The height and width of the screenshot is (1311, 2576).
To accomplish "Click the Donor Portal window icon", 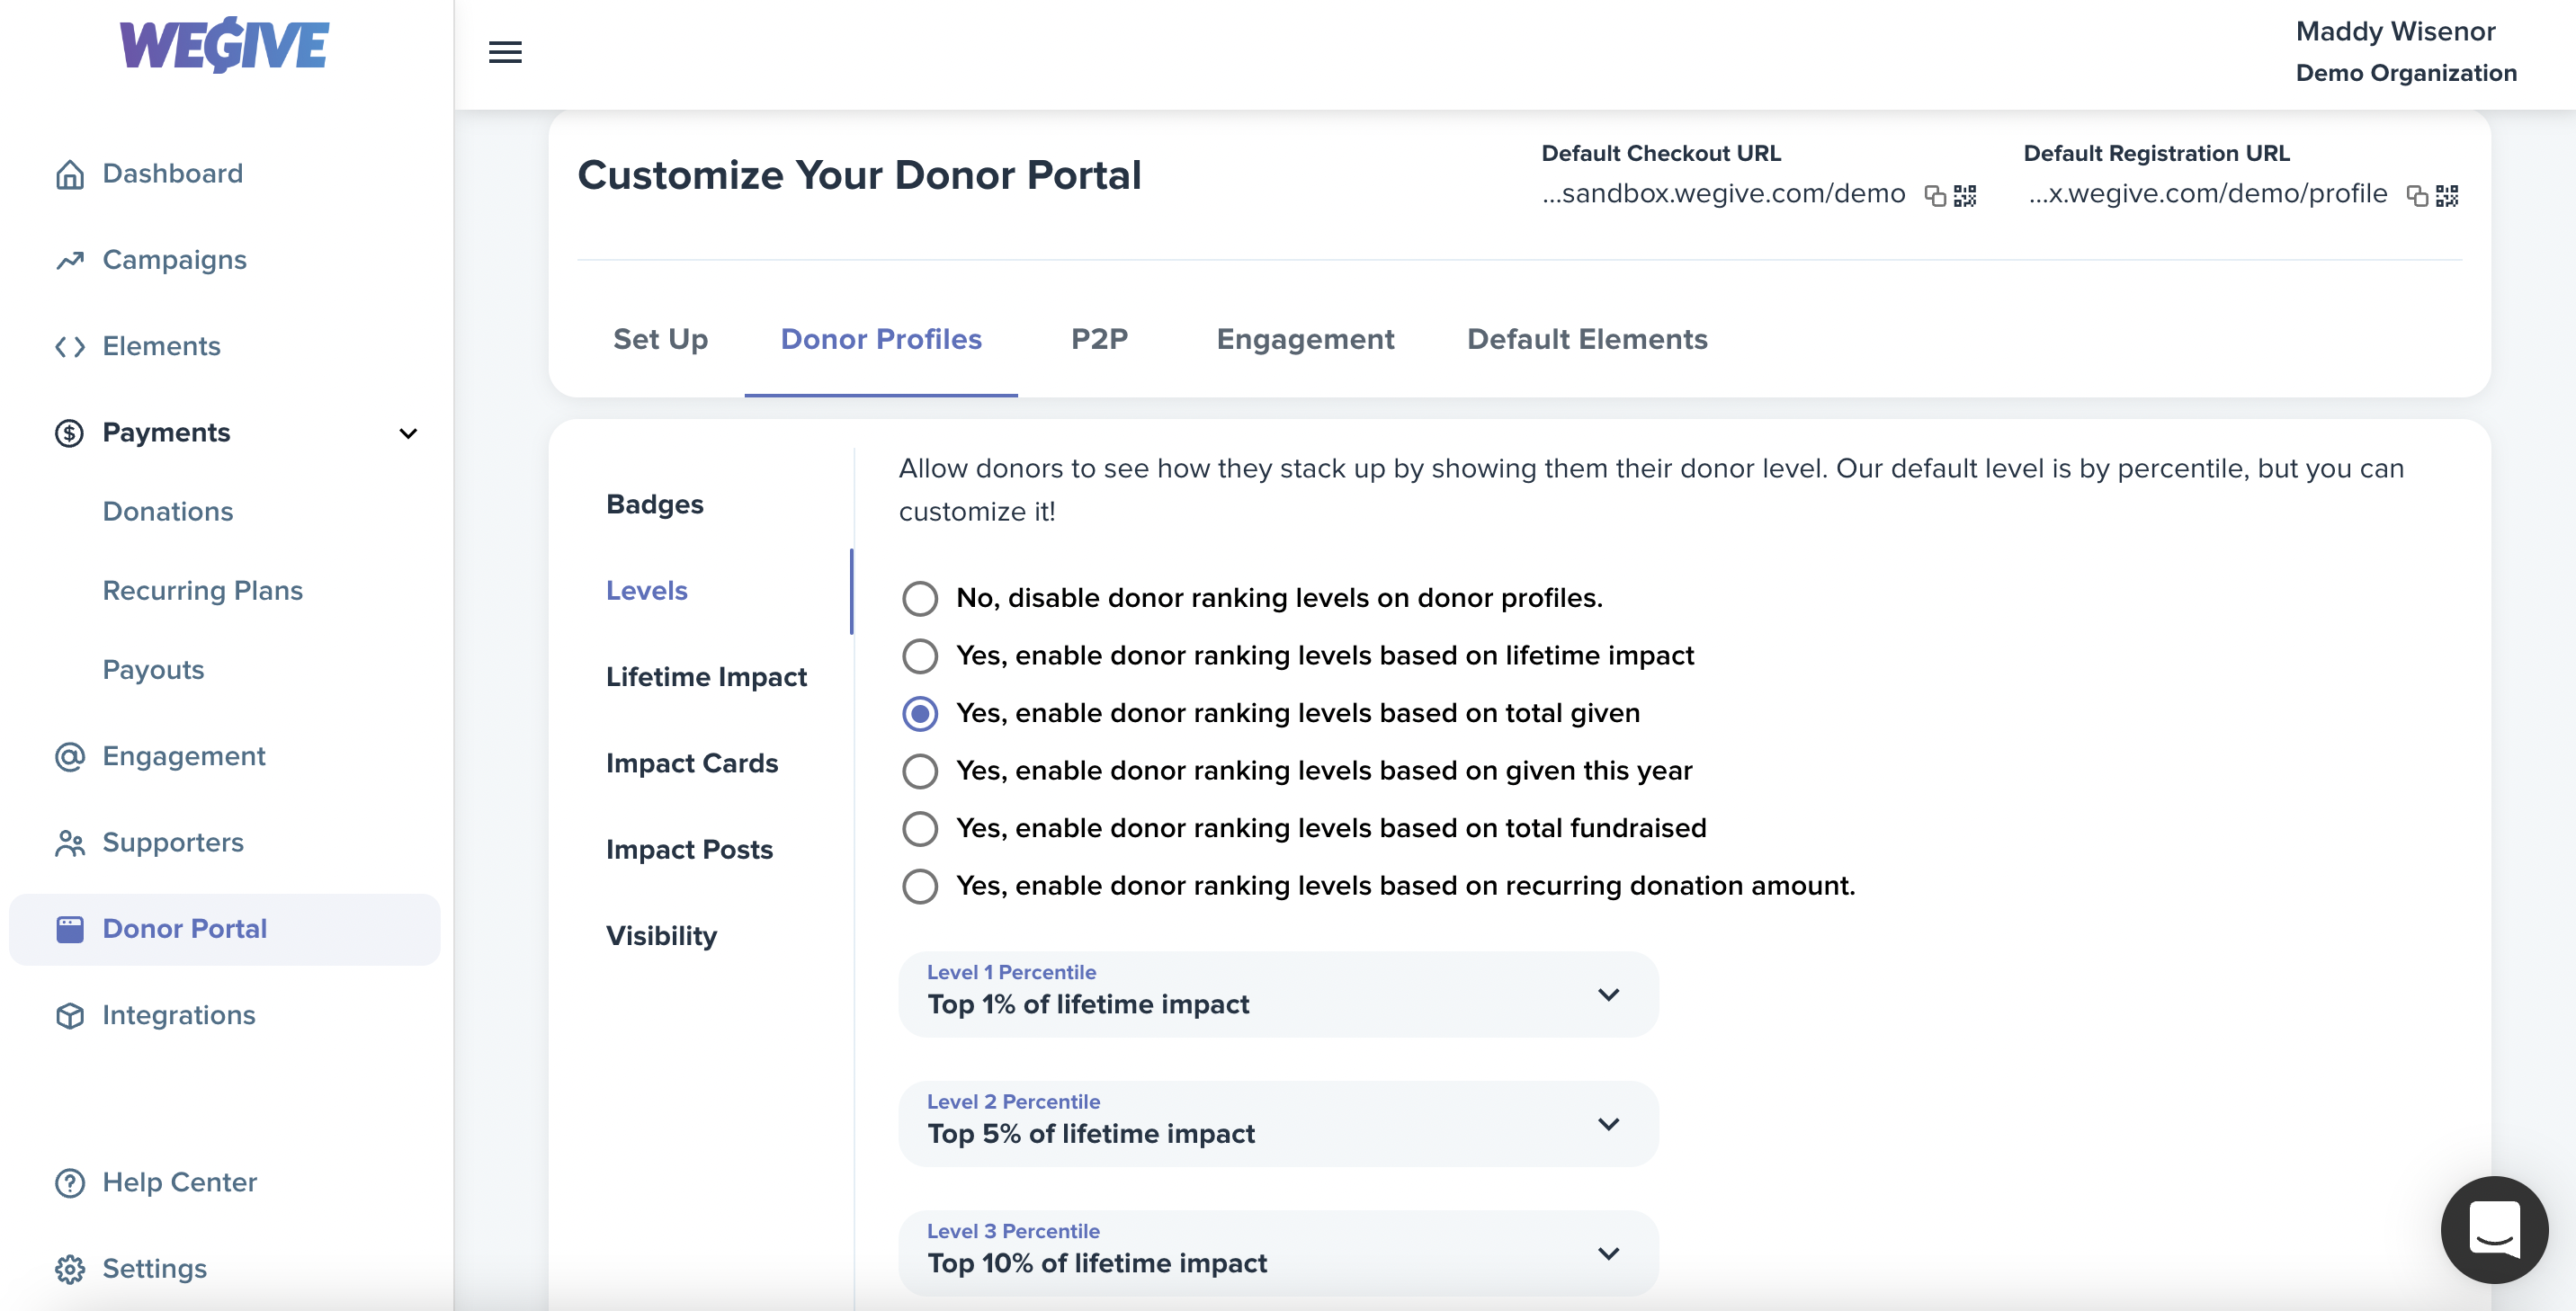I will (69, 929).
